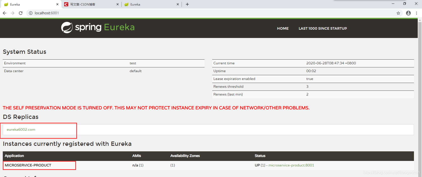Click the site info icon in address bar
422x177 pixels.
click(x=31, y=13)
